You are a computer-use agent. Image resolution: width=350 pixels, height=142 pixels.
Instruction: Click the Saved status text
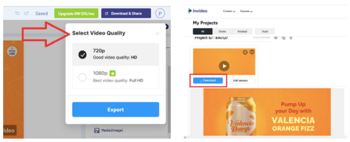(x=41, y=13)
